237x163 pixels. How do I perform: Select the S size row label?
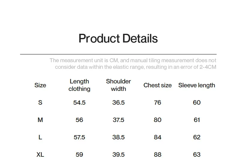(40, 103)
